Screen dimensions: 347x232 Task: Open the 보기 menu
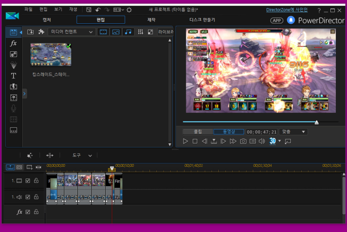coord(58,9)
